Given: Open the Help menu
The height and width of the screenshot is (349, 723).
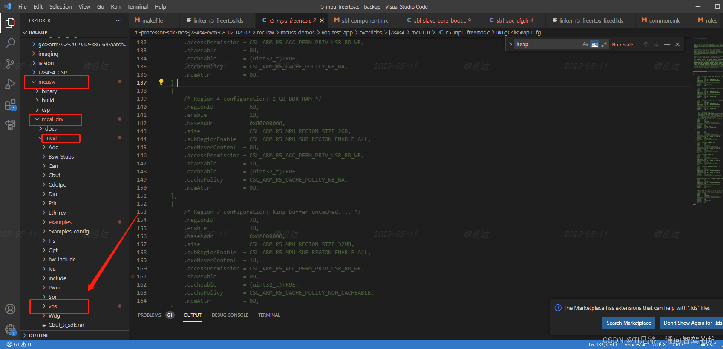Looking at the screenshot, I should [160, 6].
